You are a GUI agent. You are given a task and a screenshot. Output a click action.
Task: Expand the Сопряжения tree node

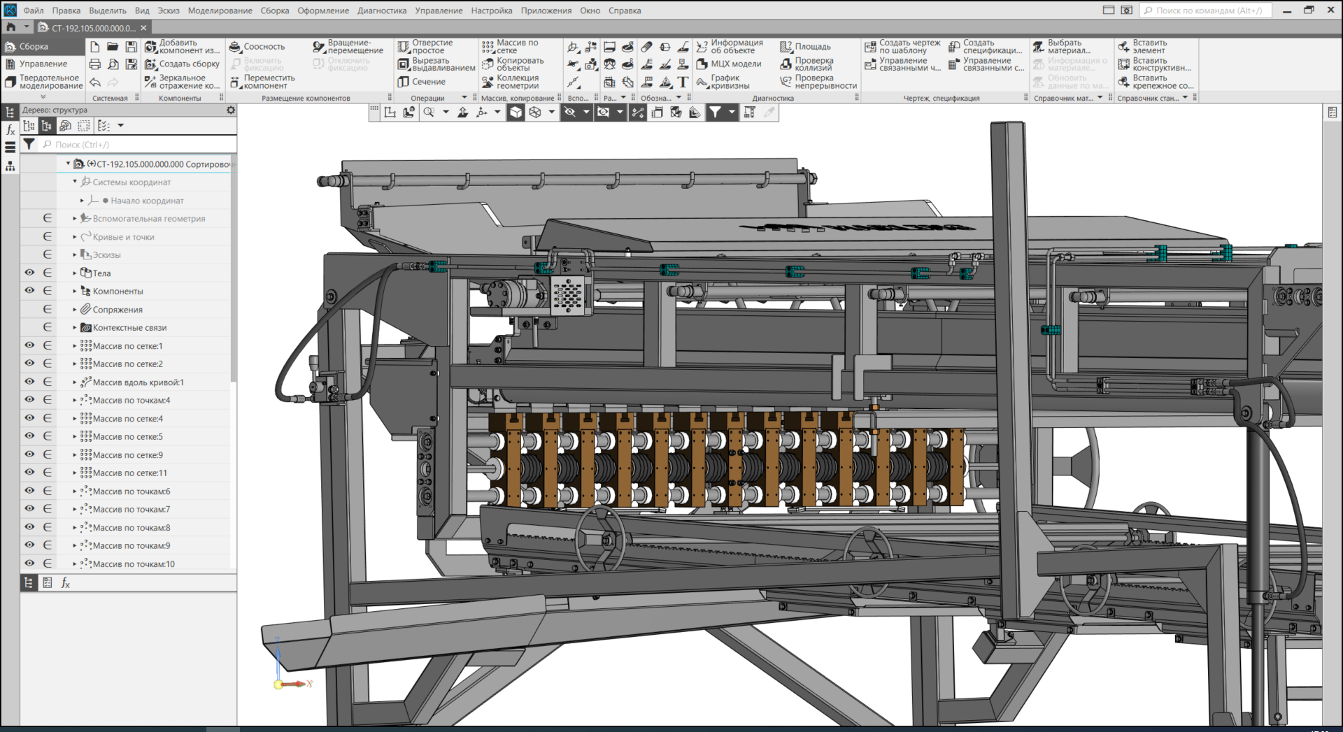pyautogui.click(x=75, y=309)
